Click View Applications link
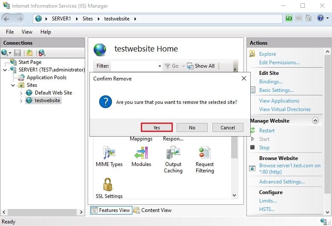The width and height of the screenshot is (332, 226). 279,101
